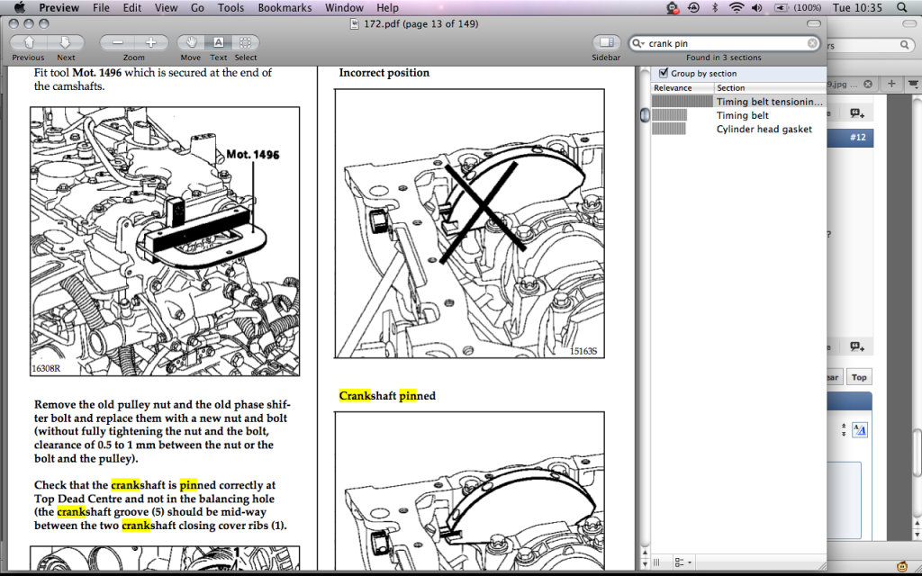Zoom out using the minus button
Viewport: 922px width, 576px height.
117,42
